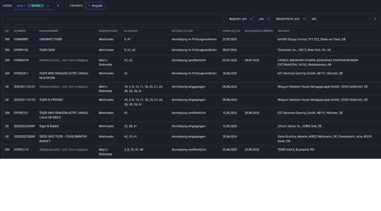Sort by the Anmeldetag column header
This screenshot has height=211, width=381.
pyautogui.click(x=231, y=31)
